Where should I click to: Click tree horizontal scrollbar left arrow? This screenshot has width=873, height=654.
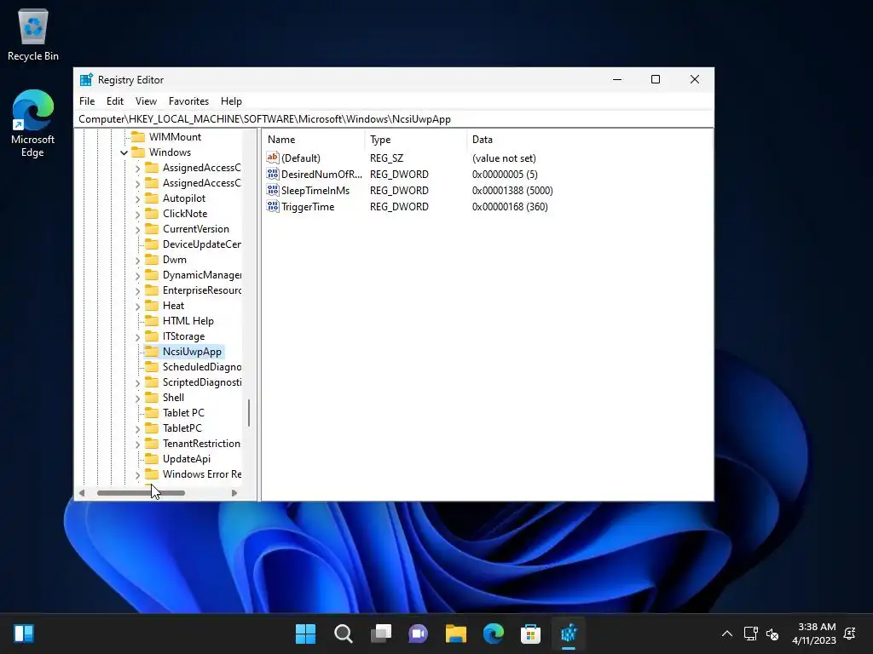[x=82, y=493]
